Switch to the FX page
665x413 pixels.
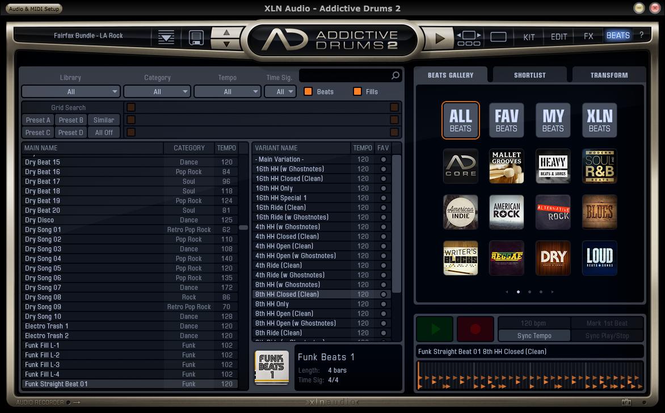[588, 36]
